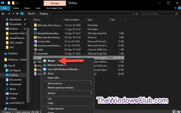
Task: Go back with the back arrow
Action: tap(3, 14)
